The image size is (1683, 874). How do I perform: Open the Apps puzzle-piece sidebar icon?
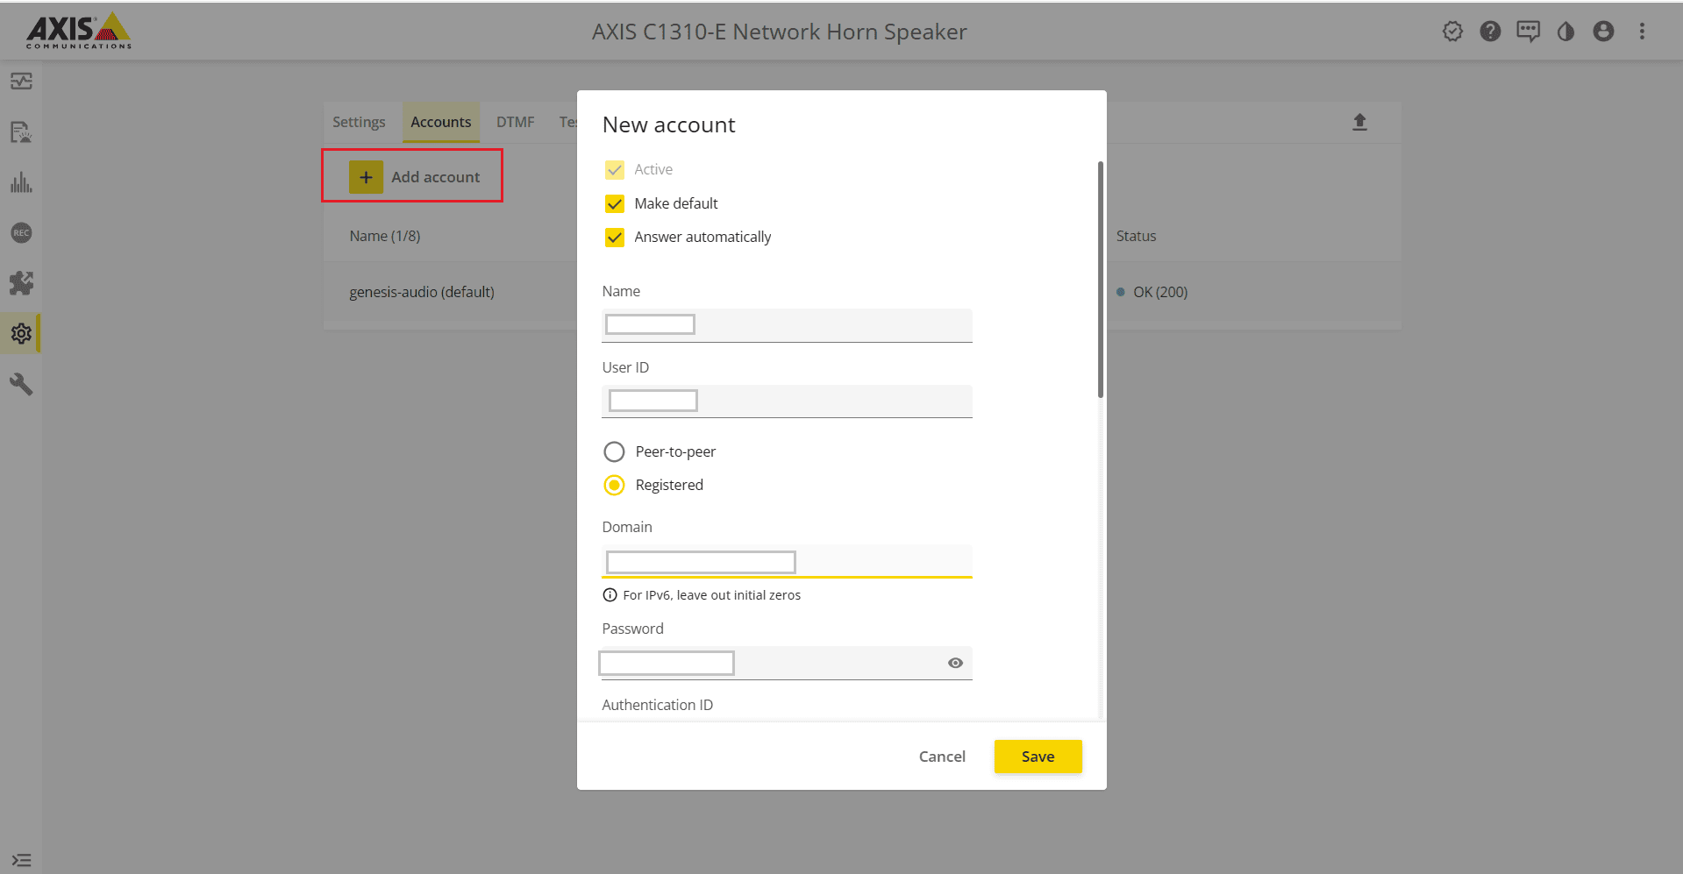[21, 283]
